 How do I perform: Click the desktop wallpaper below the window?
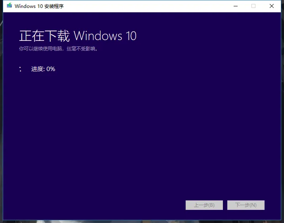[x=143, y=221]
